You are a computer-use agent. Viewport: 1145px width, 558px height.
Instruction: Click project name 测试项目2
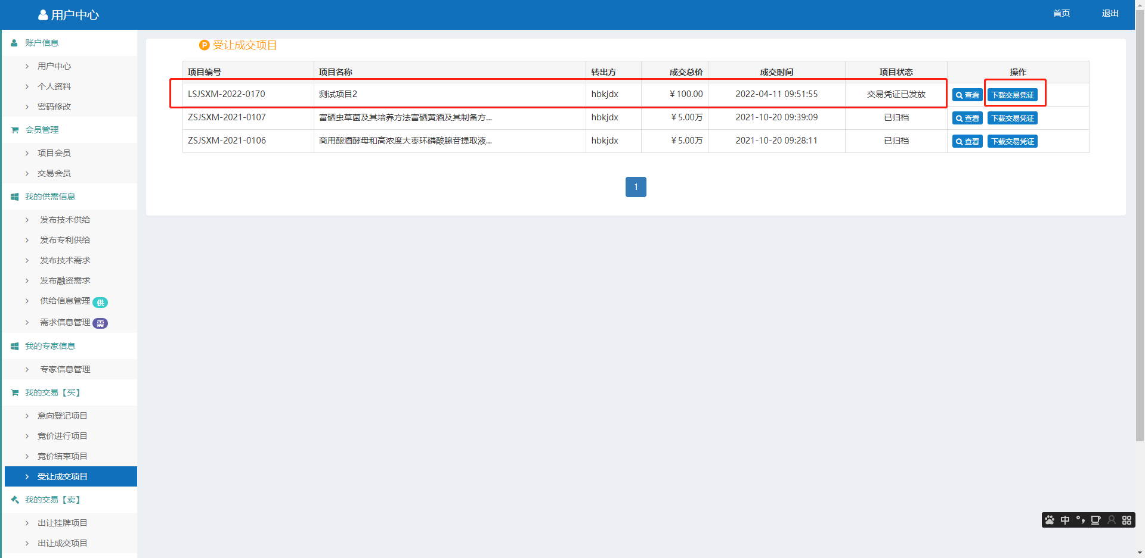[x=338, y=94]
